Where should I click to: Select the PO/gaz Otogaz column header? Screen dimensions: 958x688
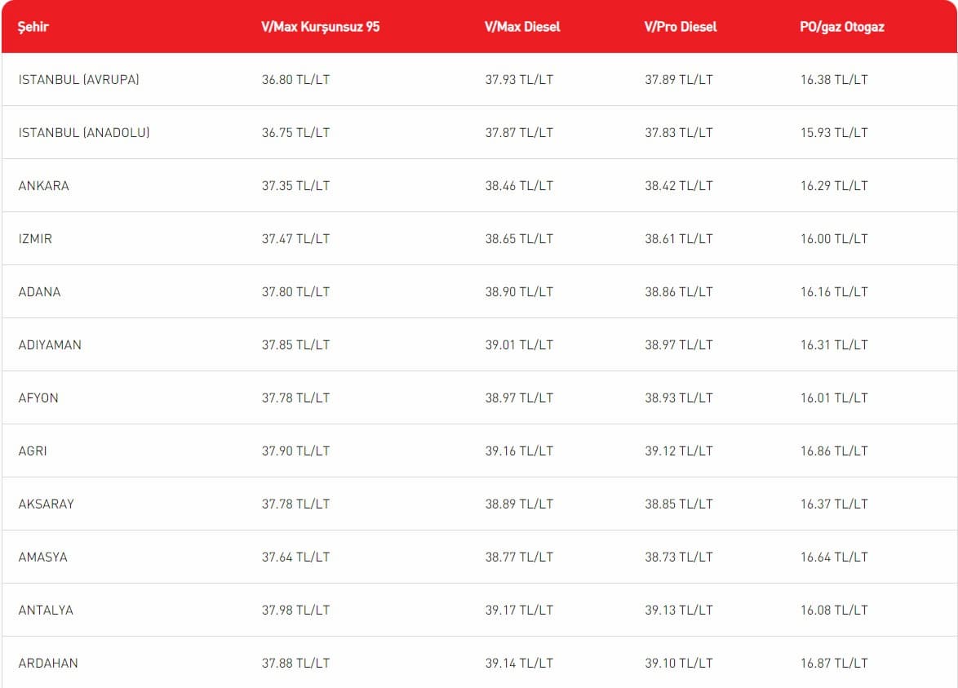point(842,27)
